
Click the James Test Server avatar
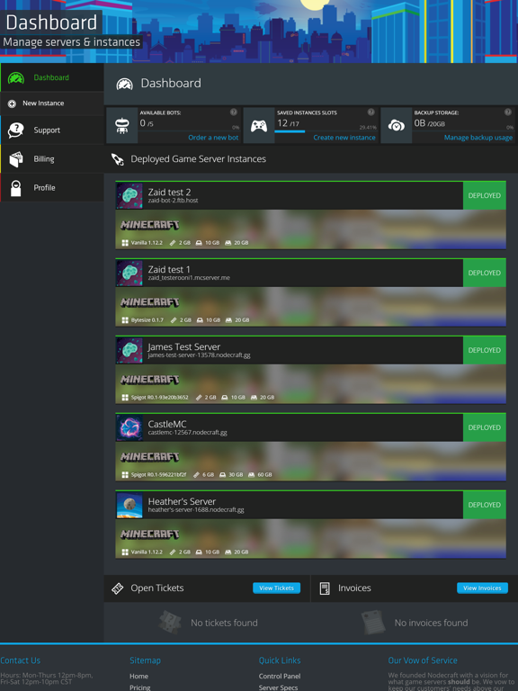[129, 350]
